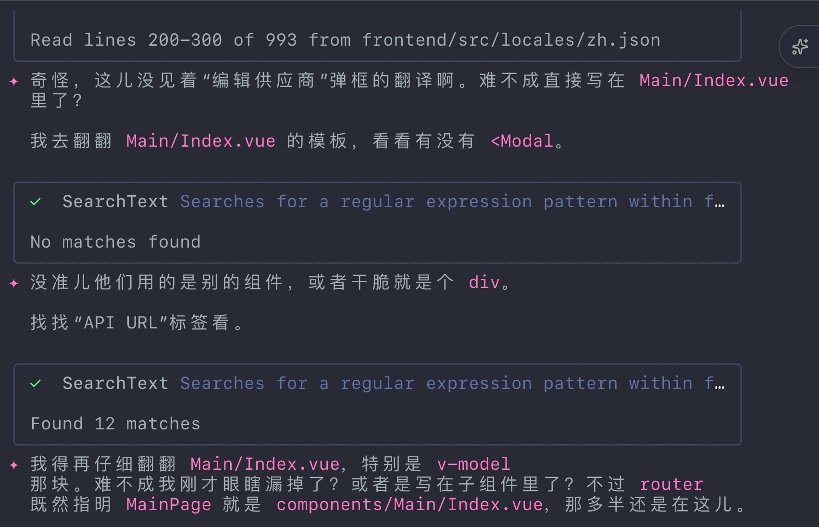This screenshot has width=819, height=527.
Task: Click the pink sparkle beside the 没准儿 message
Action: (14, 283)
